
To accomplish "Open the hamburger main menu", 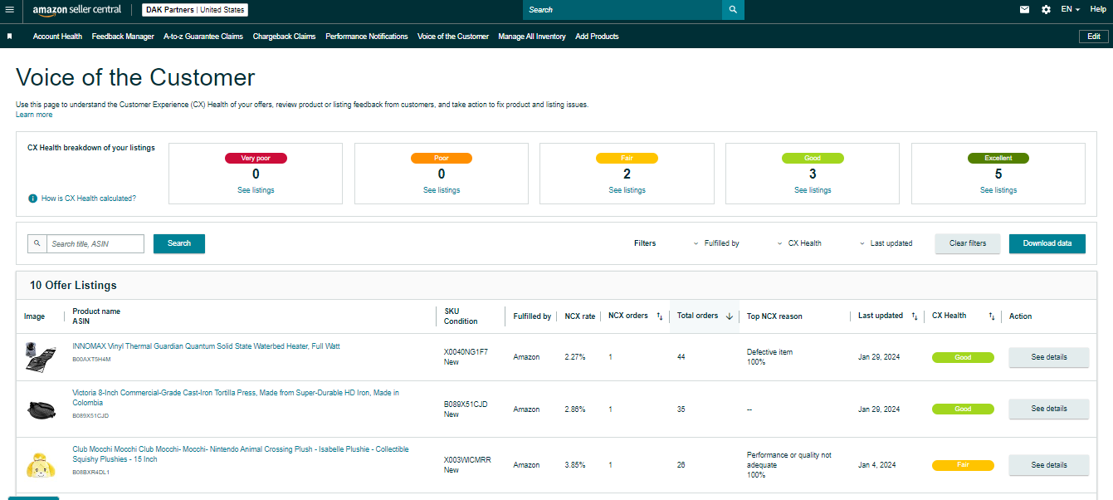I will point(10,10).
